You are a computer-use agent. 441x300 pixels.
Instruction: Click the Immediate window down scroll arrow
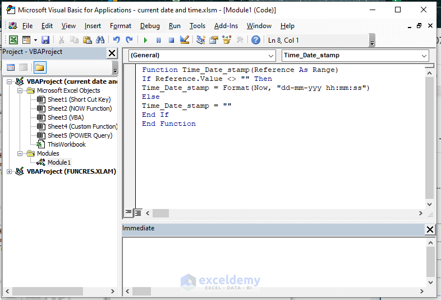[x=430, y=282]
